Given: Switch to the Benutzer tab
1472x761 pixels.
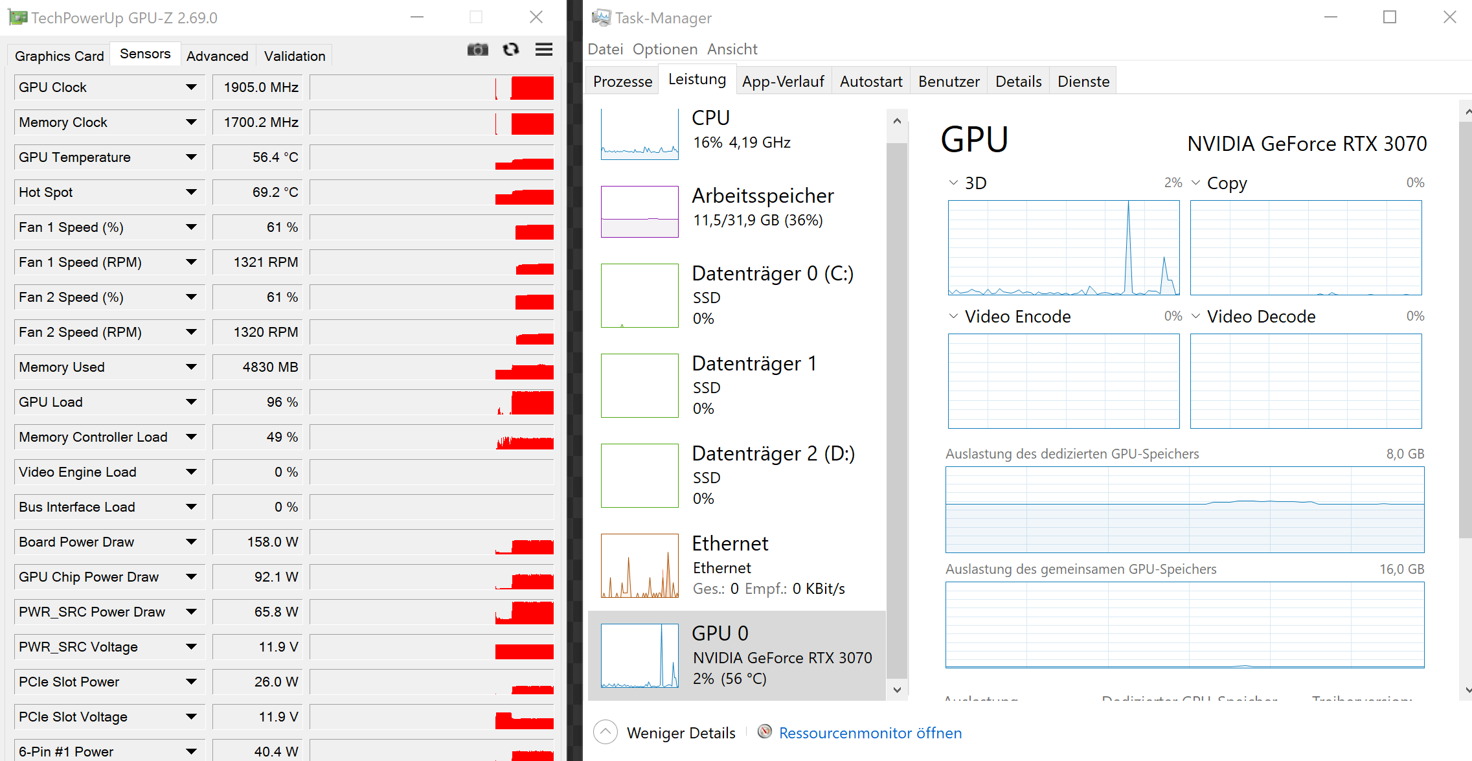Looking at the screenshot, I should point(949,82).
